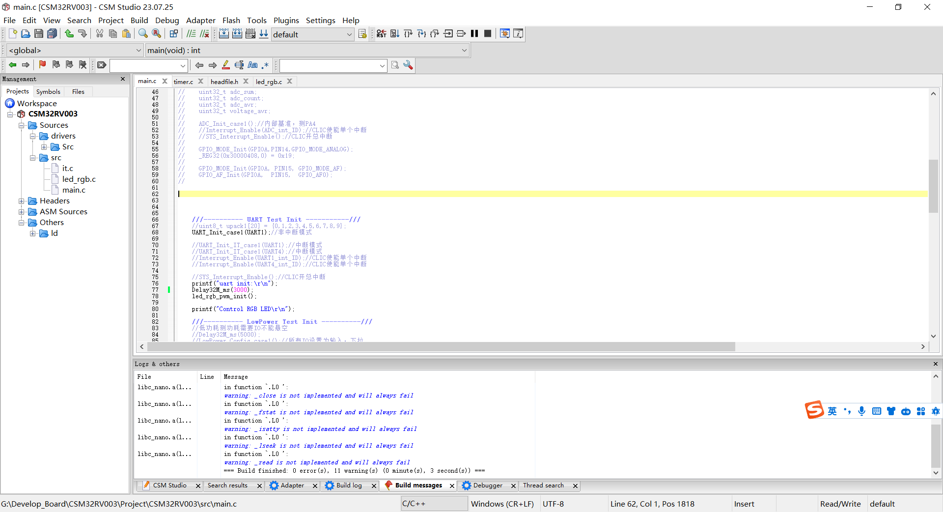The height and width of the screenshot is (512, 943).
Task: Expand the ASM Sources folder
Action: pyautogui.click(x=22, y=212)
